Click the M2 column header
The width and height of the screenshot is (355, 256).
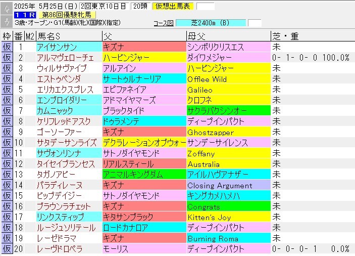click(30, 36)
